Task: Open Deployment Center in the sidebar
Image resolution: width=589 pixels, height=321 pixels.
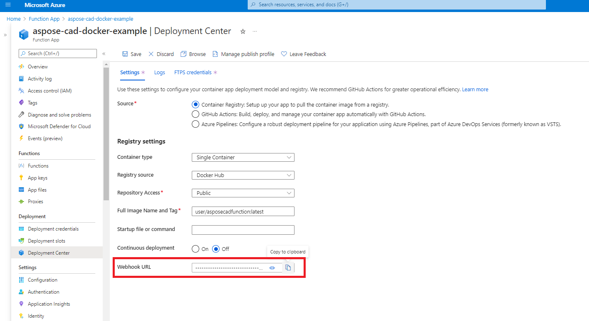Action: [x=57, y=253]
